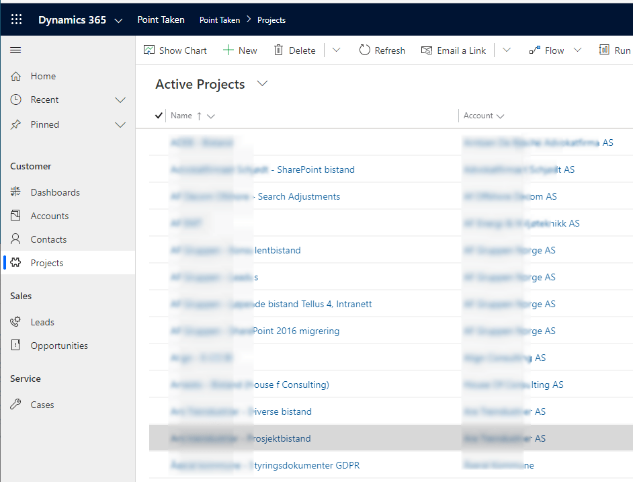Image resolution: width=633 pixels, height=482 pixels.
Task: Open the Active Projects view selector dropdown
Action: (262, 84)
